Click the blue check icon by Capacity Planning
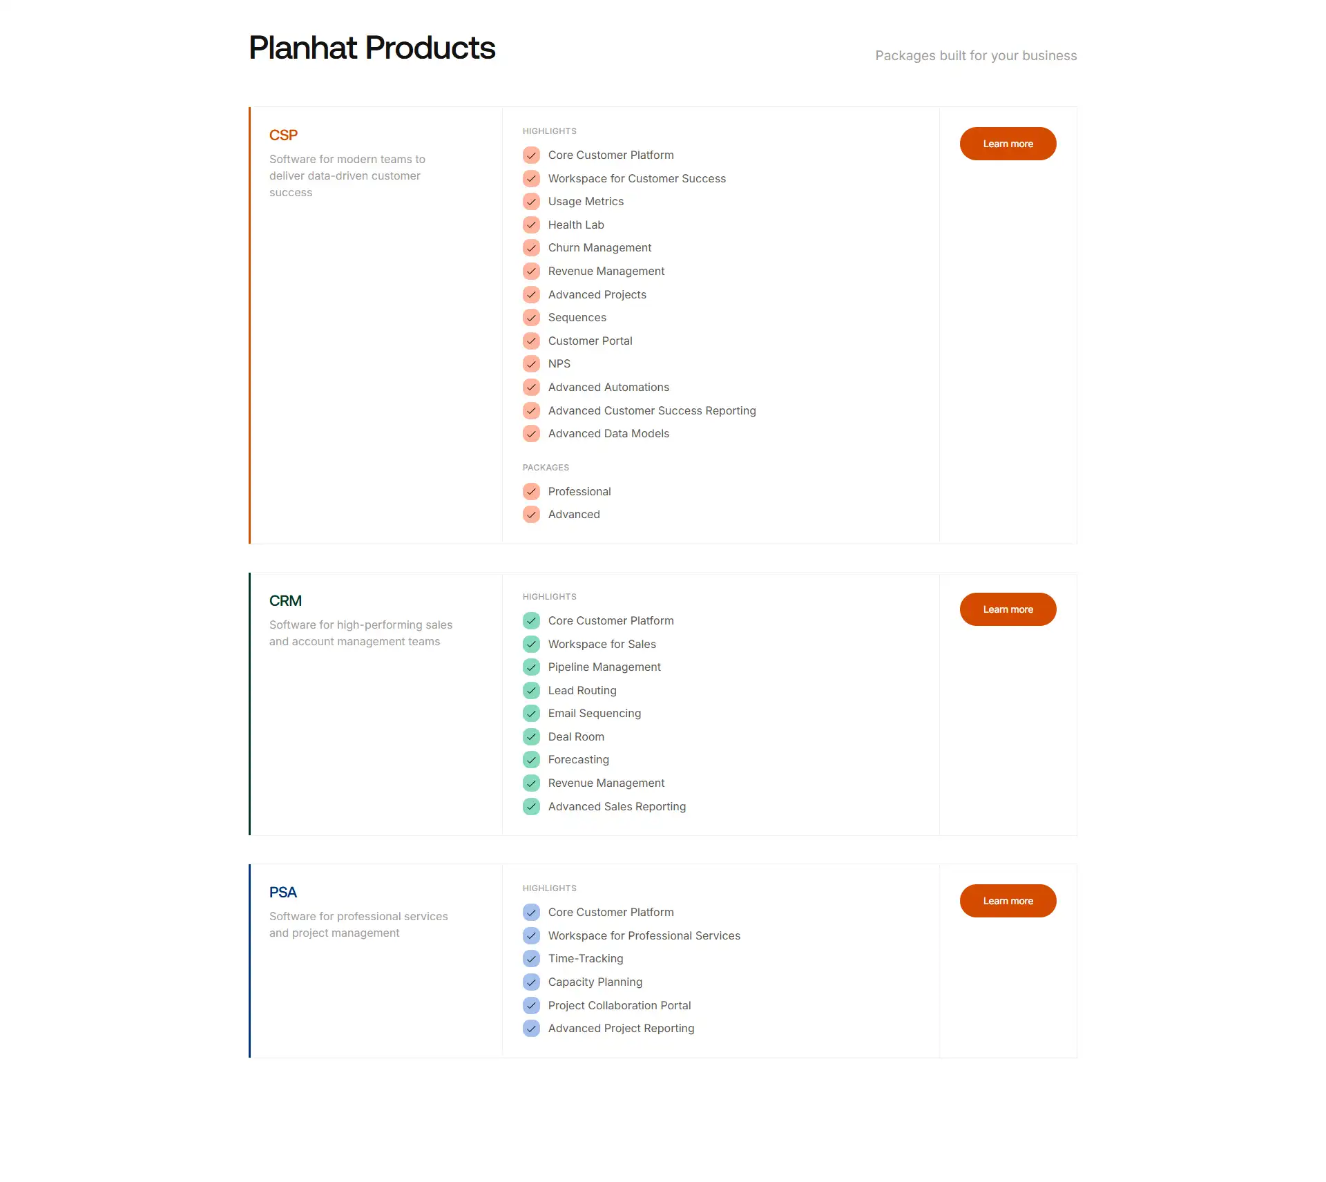 pos(531,982)
